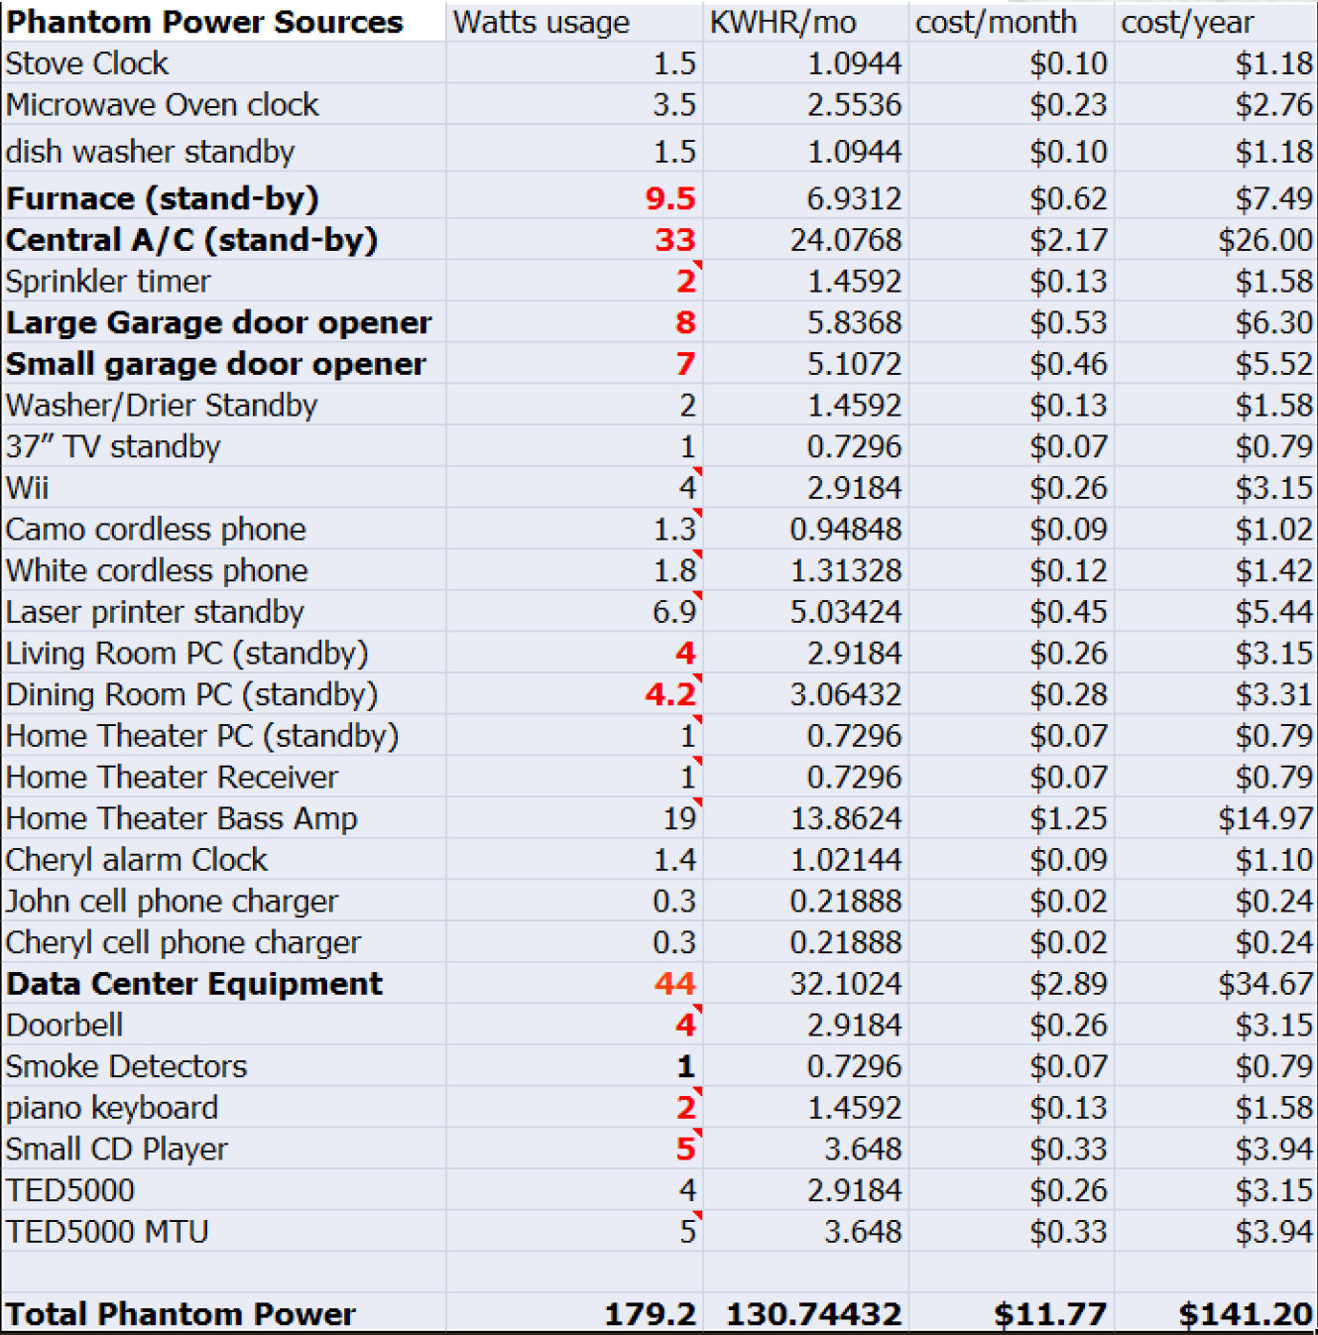Viewport: 1318px width, 1335px height.
Task: Click the Total Phantom Power label
Action: (180, 1314)
